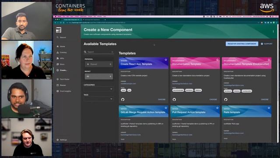Click the magnifier icon of the template search
Screen dimensions: 280x158
tap(85, 52)
